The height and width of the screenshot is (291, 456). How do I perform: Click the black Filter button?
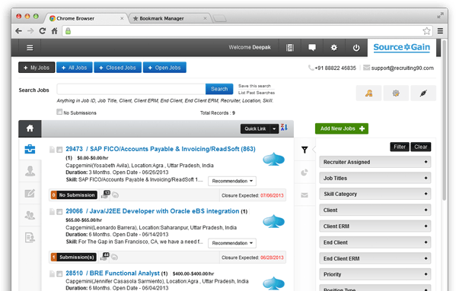[400, 147]
